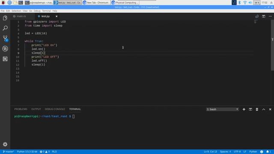Switch to New Tab - Chromium window

coord(96,3)
